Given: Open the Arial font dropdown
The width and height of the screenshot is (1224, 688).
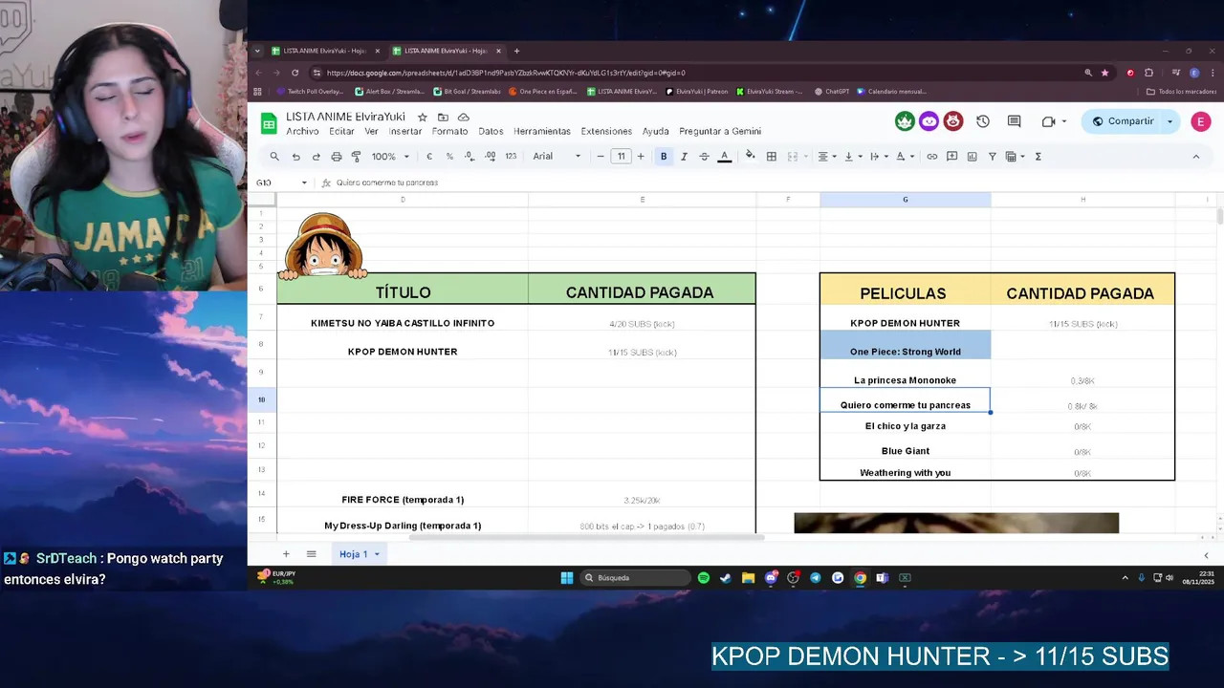Looking at the screenshot, I should pos(557,157).
